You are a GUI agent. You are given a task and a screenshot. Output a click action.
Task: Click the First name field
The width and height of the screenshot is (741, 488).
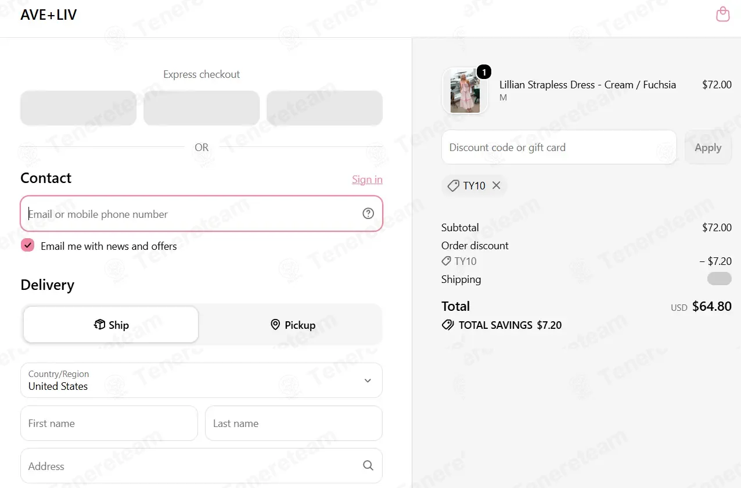point(109,424)
